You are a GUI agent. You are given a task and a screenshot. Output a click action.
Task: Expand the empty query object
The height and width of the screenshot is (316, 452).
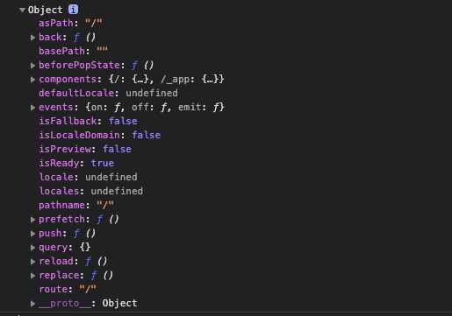pyautogui.click(x=32, y=248)
